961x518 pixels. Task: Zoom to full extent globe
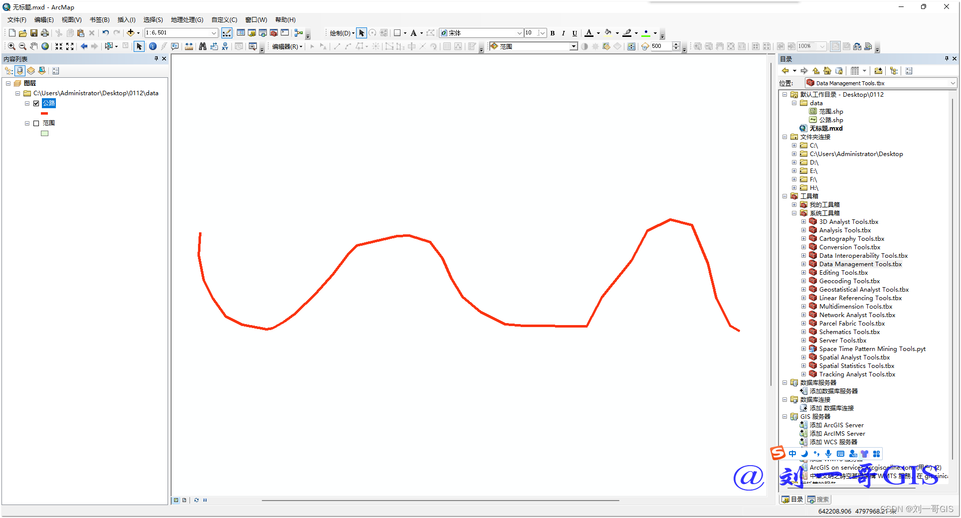(x=45, y=46)
